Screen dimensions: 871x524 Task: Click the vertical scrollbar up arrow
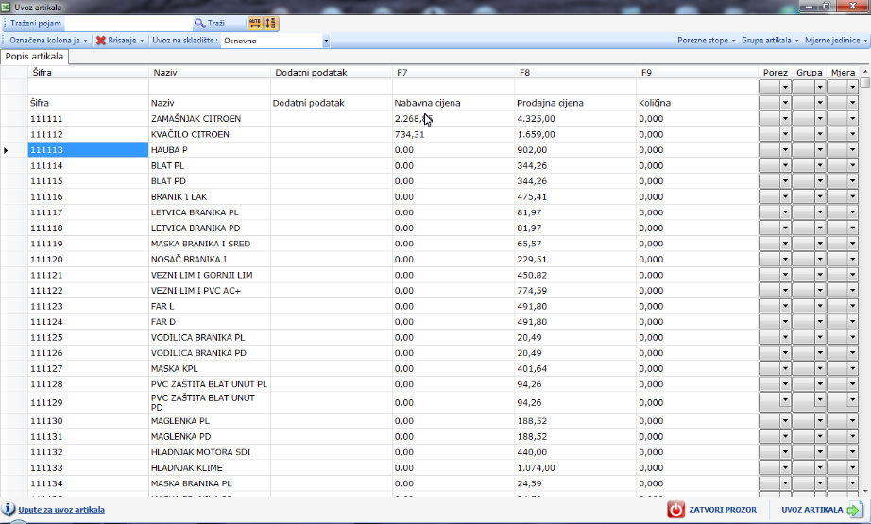tap(865, 72)
